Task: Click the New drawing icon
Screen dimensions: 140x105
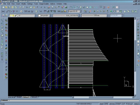Action: pyautogui.click(x=3, y=7)
